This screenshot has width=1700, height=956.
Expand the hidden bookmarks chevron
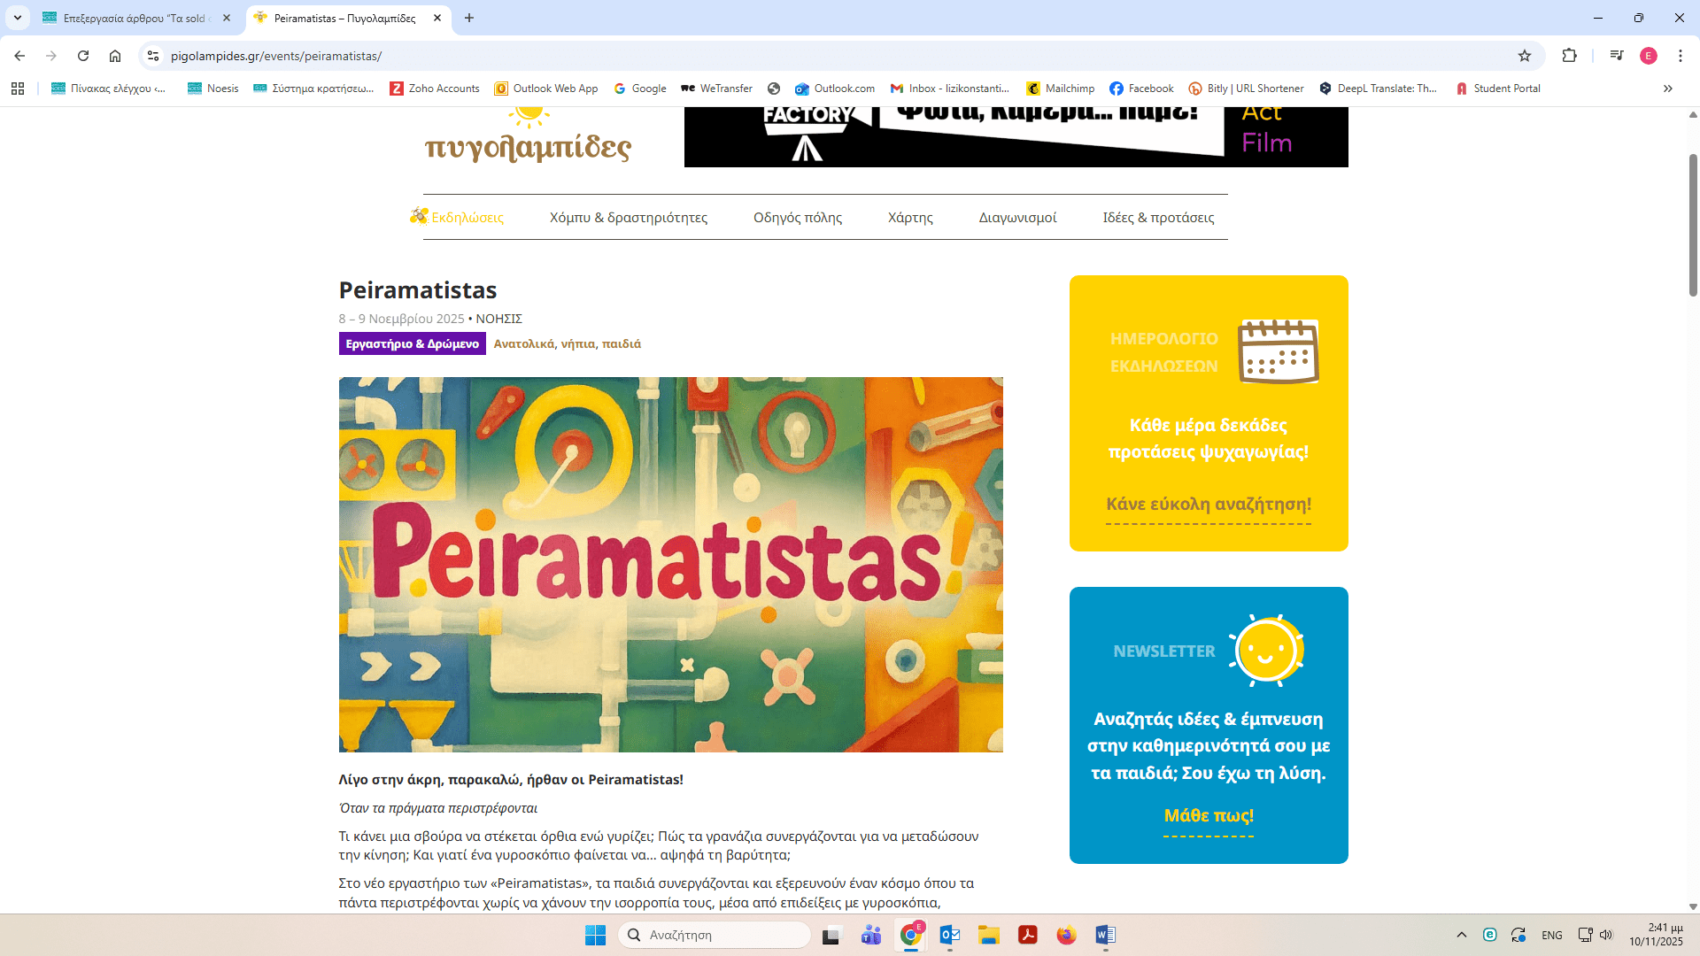[x=1667, y=89]
